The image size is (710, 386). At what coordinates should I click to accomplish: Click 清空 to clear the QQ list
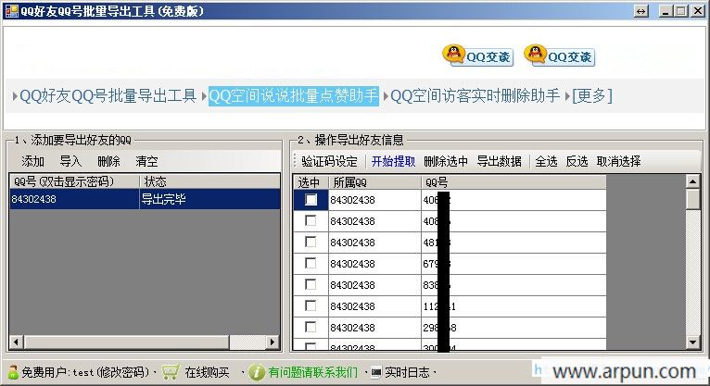pos(146,161)
